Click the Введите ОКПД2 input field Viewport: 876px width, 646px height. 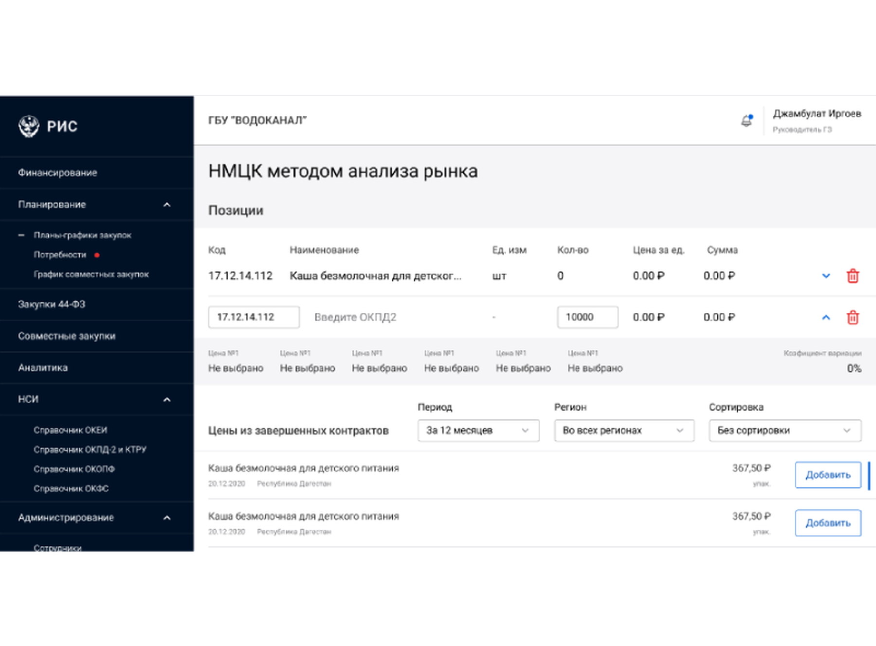point(355,317)
